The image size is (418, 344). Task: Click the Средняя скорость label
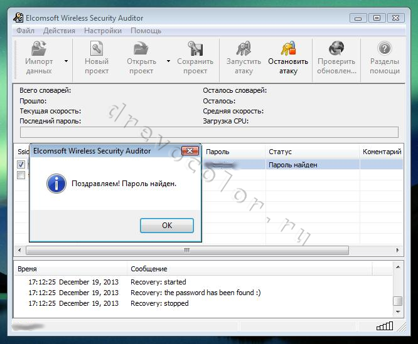(233, 111)
